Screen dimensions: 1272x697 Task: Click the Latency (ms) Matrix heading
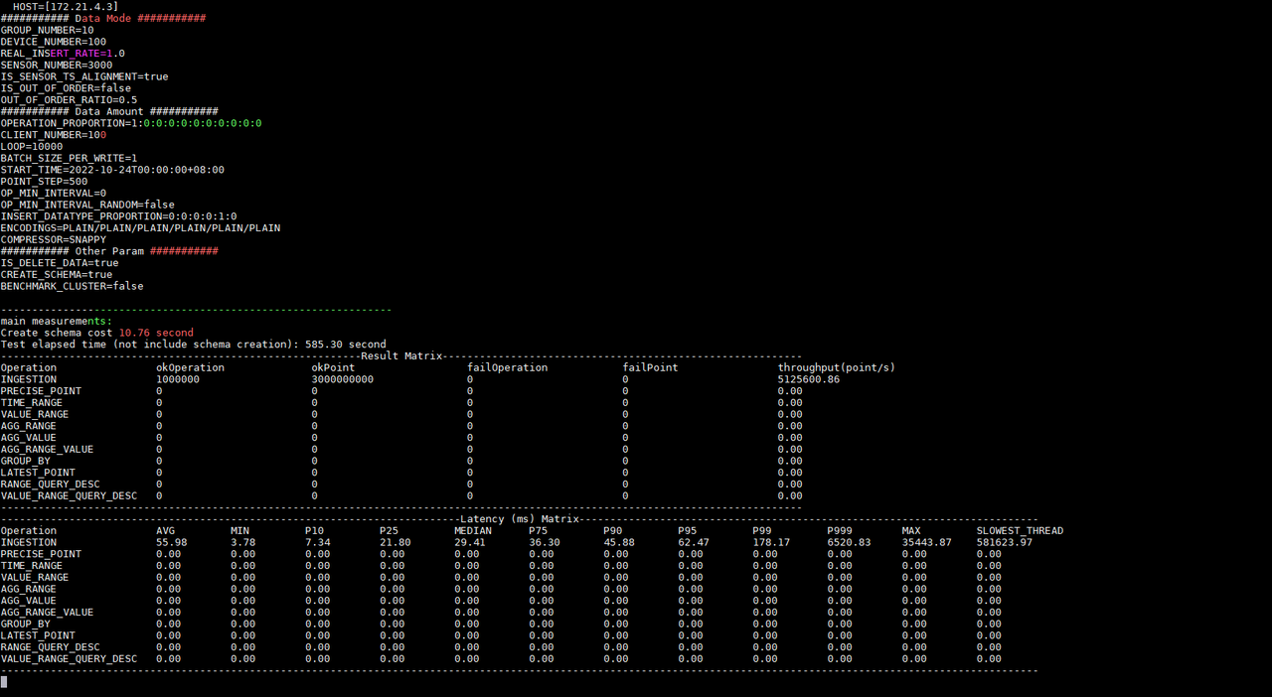(x=519, y=518)
